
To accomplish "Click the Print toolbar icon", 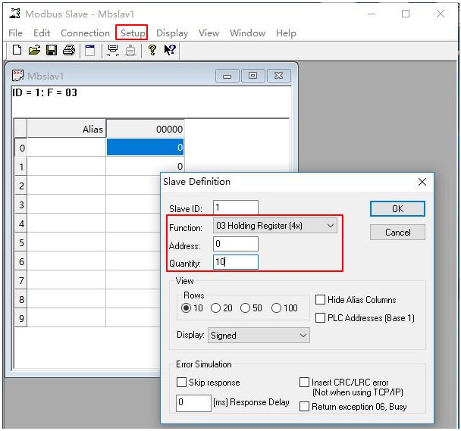I will pyautogui.click(x=69, y=50).
